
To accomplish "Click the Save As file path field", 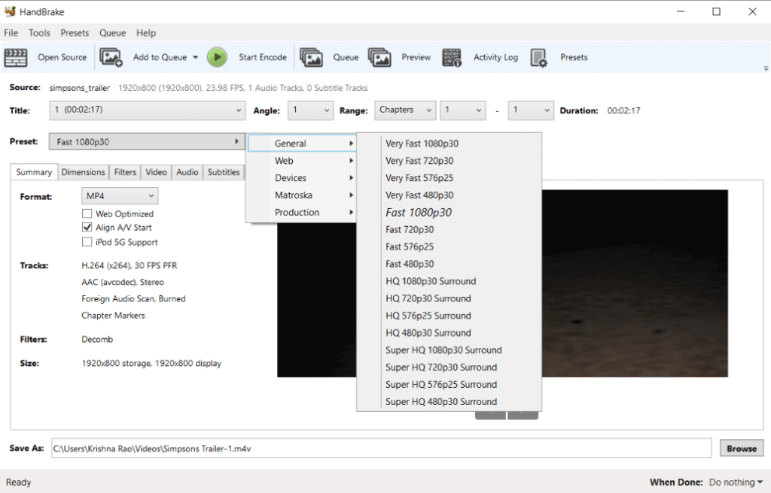I will pyautogui.click(x=380, y=449).
